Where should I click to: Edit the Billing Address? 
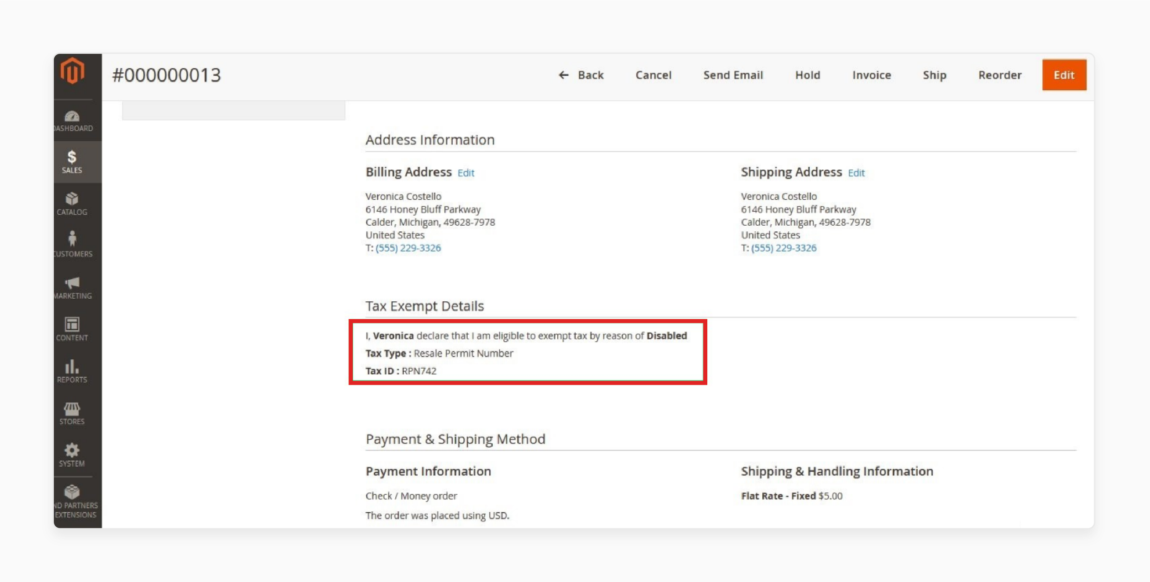tap(466, 173)
